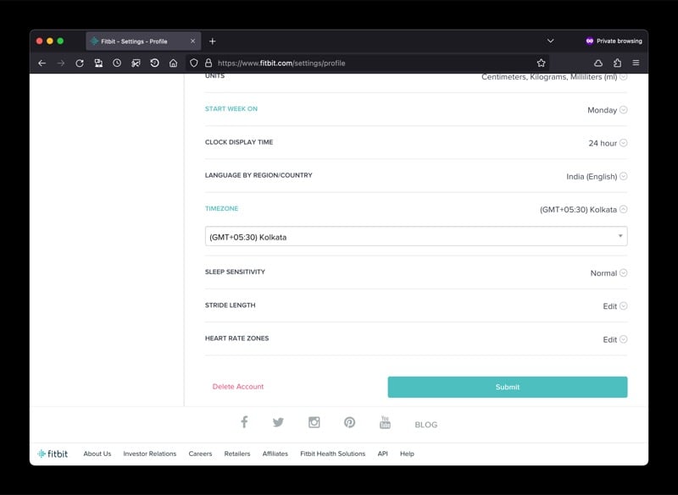This screenshot has width=678, height=495.
Task: Expand the Units setting chevron
Action: coord(624,77)
